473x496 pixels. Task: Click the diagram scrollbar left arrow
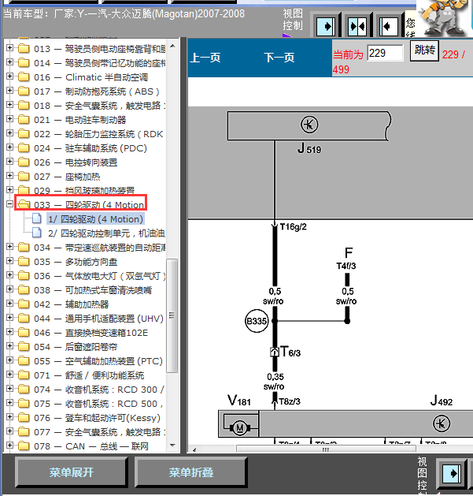coord(194,449)
